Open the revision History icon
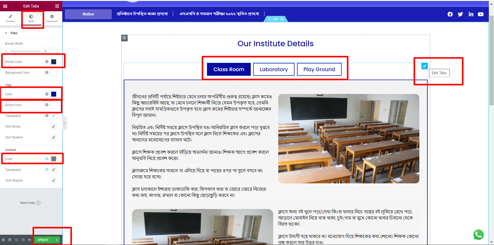 (x=16, y=240)
